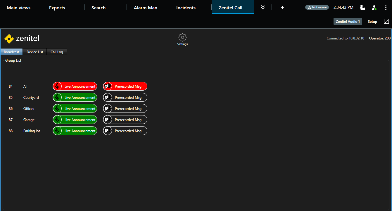This screenshot has width=392, height=211.
Task: Switch to the Device List tab
Action: tap(35, 52)
